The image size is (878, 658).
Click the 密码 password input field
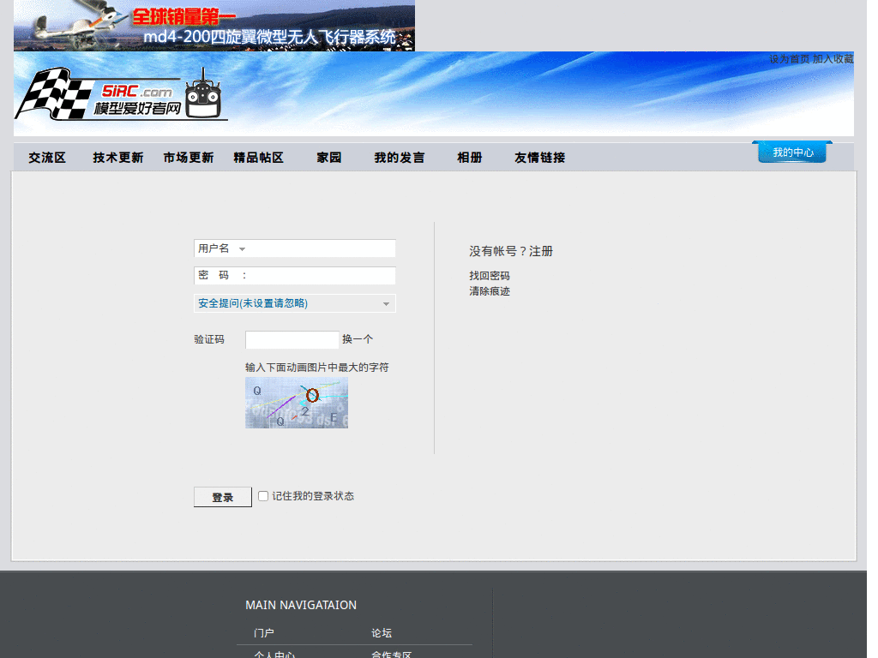tap(295, 275)
